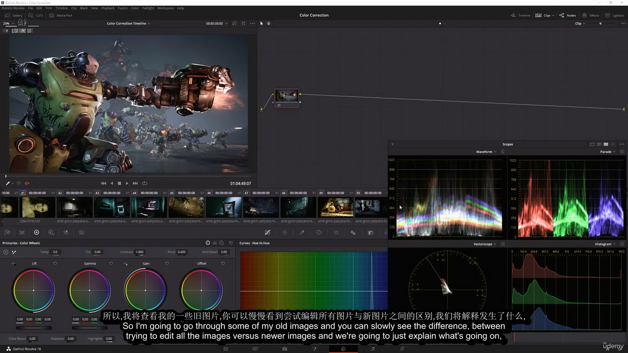This screenshot has height=353, width=628.
Task: Switch to the Color page tab
Action: pyautogui.click(x=343, y=348)
